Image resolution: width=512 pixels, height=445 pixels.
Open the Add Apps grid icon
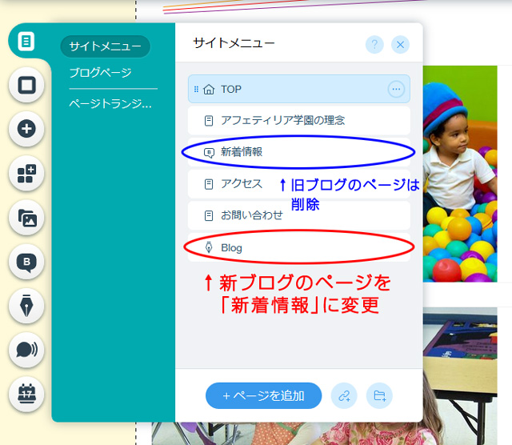[26, 173]
